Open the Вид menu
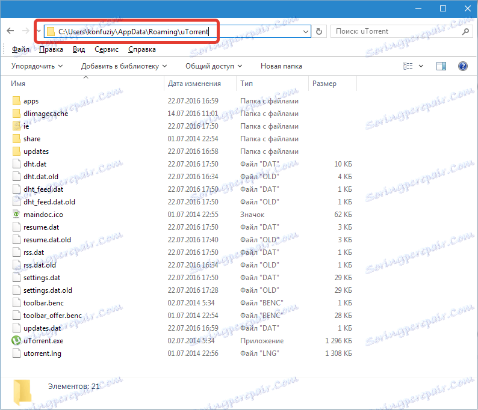The height and width of the screenshot is (410, 478). (79, 49)
